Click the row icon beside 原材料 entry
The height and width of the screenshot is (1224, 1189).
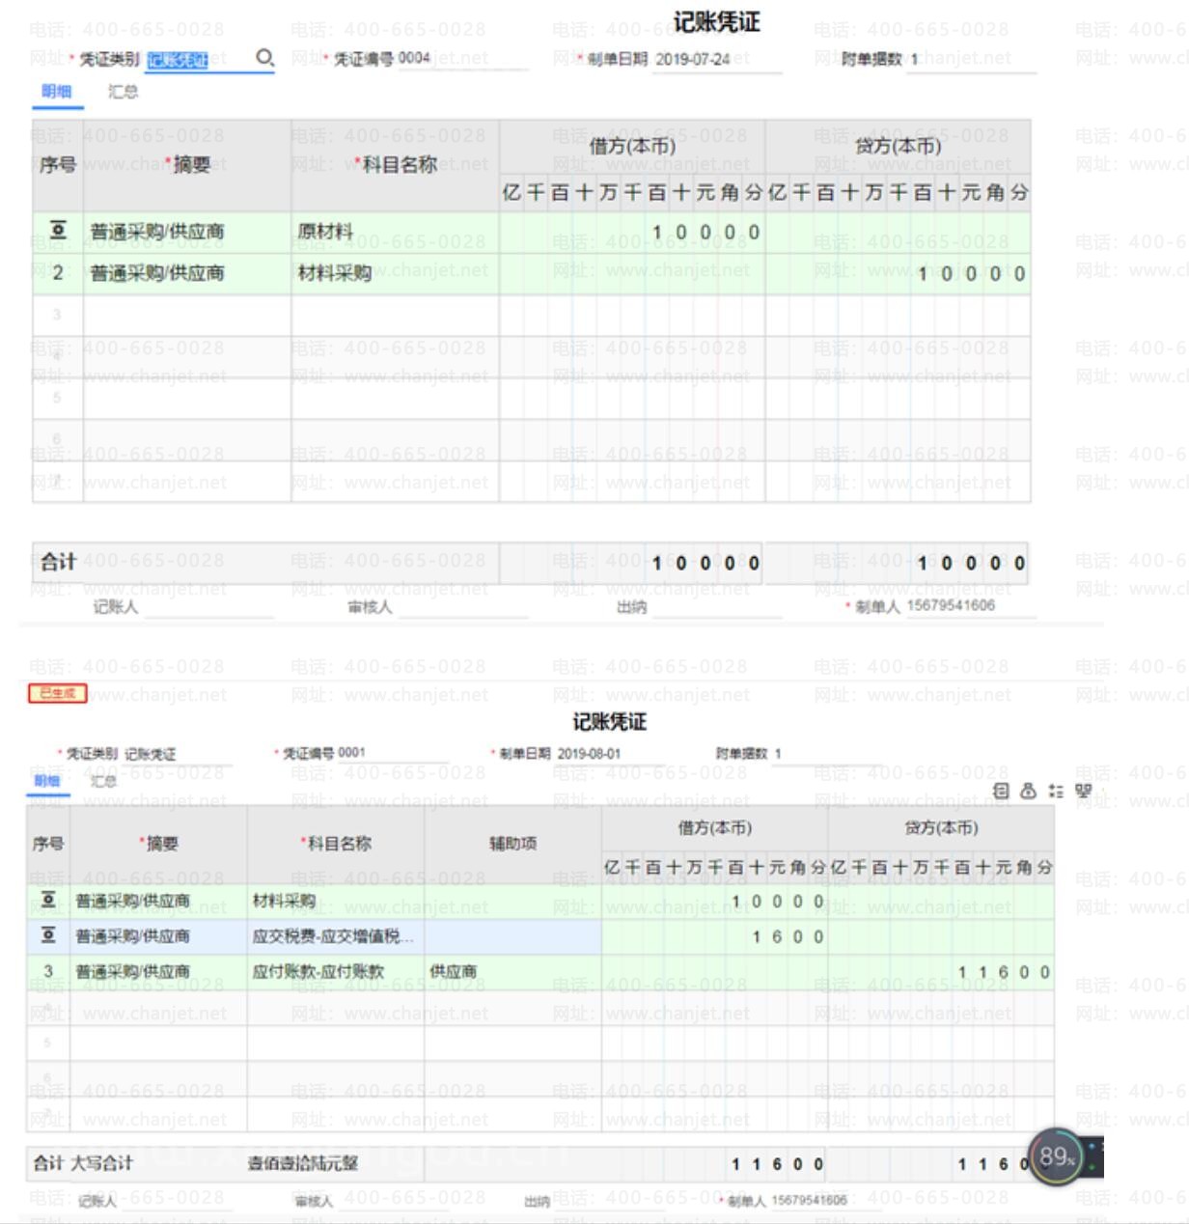58,231
